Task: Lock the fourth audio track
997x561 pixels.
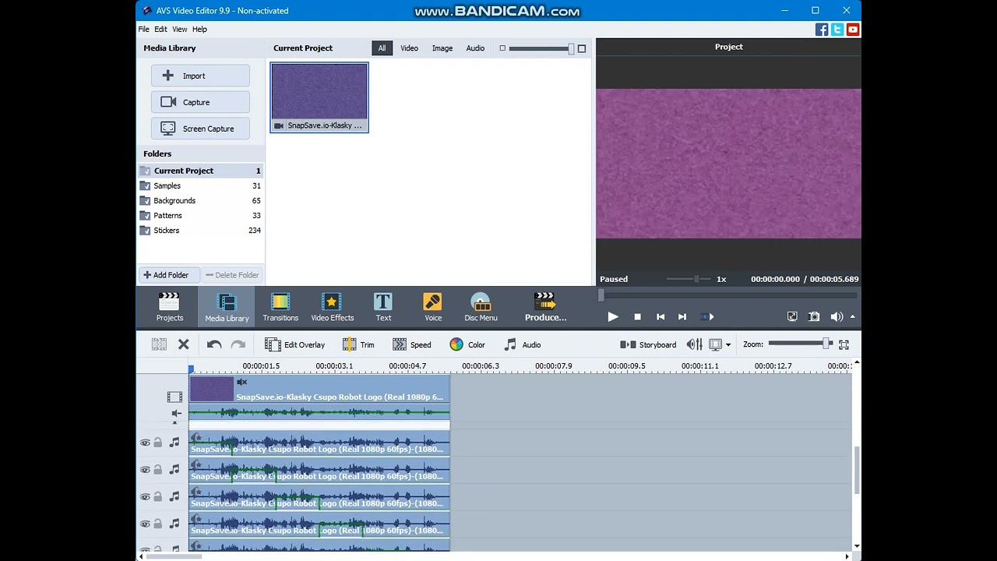Action: point(158,524)
